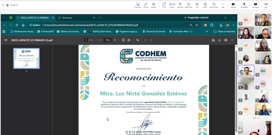
Task: Open the Chrome profile avatar
Action: [227, 25]
